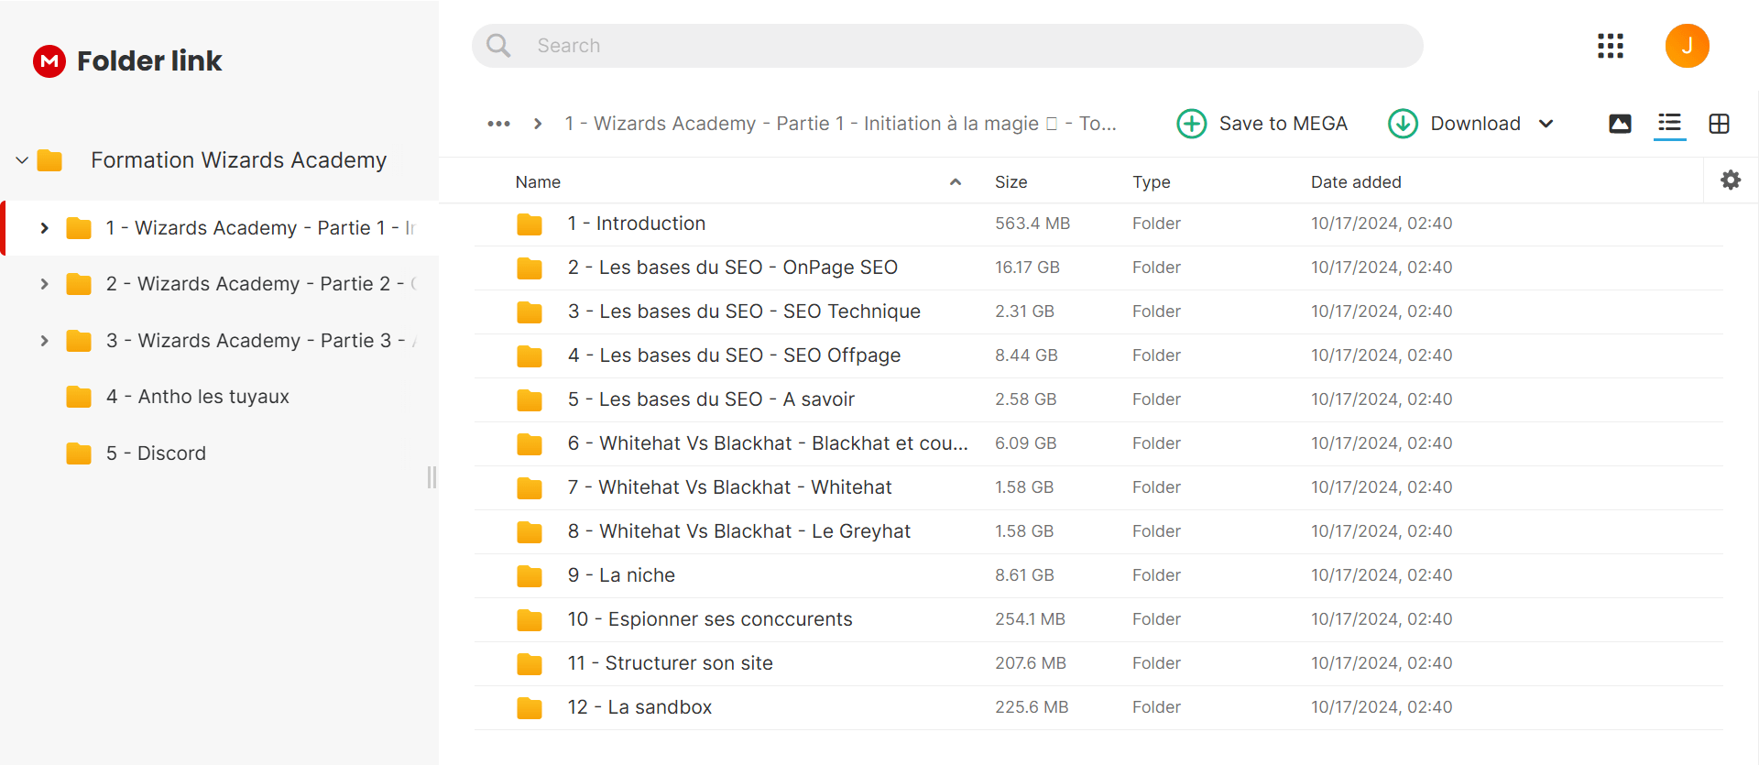Click the magnifier search icon
This screenshot has width=1759, height=765.
[x=498, y=46]
